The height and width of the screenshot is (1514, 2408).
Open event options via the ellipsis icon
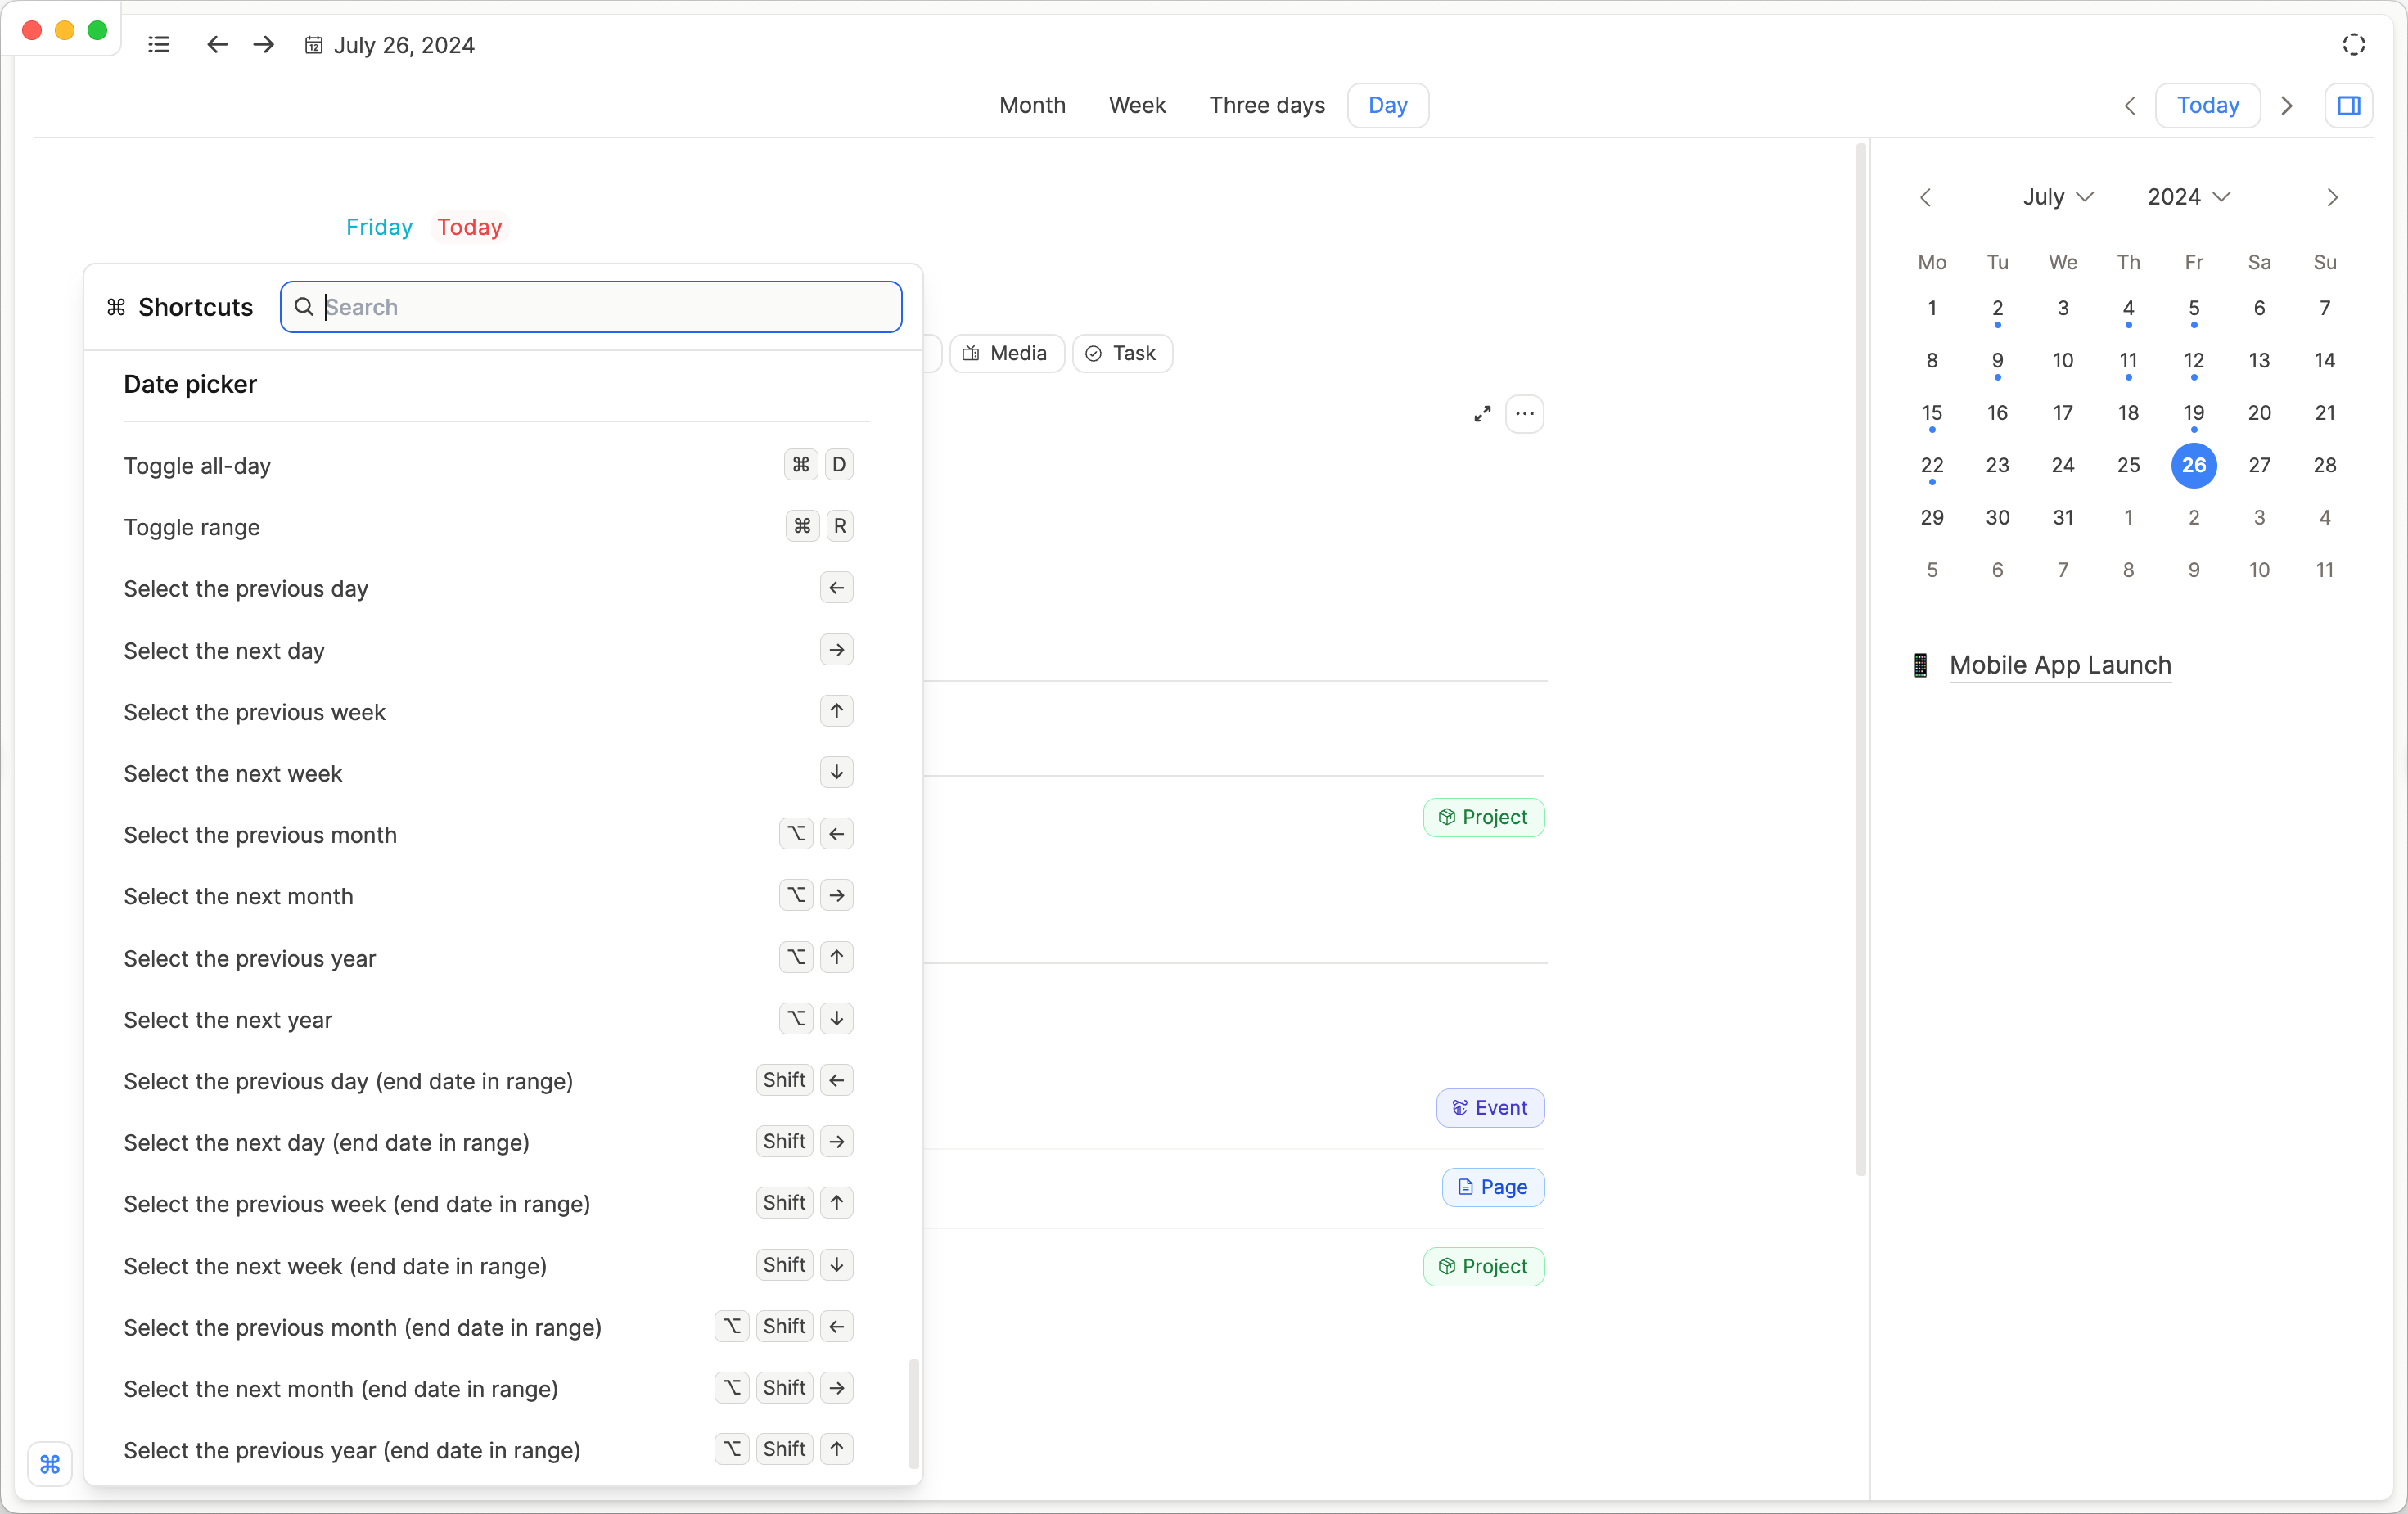click(x=1525, y=413)
